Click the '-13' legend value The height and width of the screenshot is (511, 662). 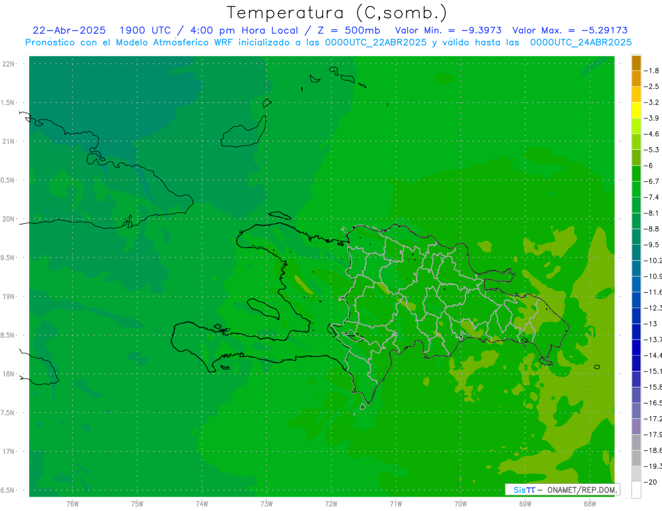pyautogui.click(x=651, y=324)
